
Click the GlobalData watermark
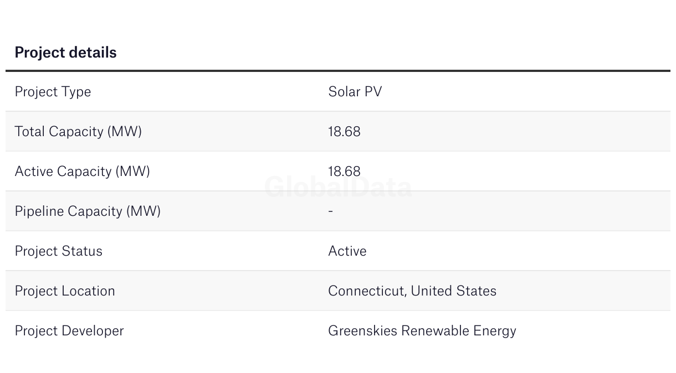point(338,187)
